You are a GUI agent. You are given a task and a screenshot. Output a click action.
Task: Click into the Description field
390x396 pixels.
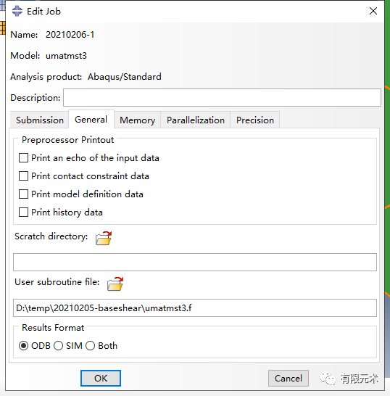222,97
